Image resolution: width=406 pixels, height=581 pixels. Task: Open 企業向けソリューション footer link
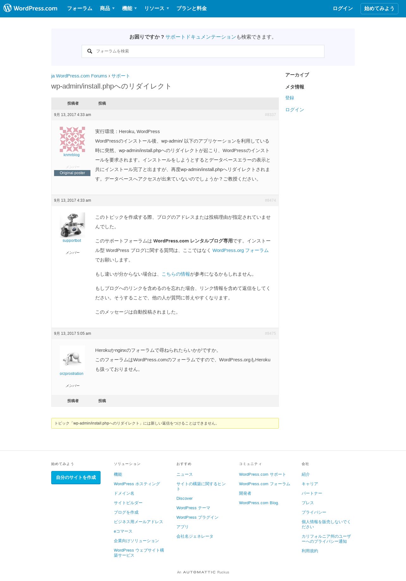(x=136, y=541)
